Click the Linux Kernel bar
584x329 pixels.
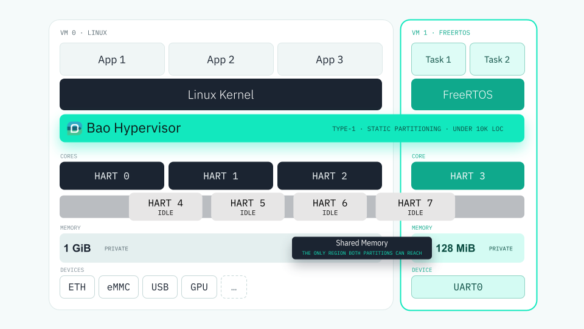[x=221, y=94]
